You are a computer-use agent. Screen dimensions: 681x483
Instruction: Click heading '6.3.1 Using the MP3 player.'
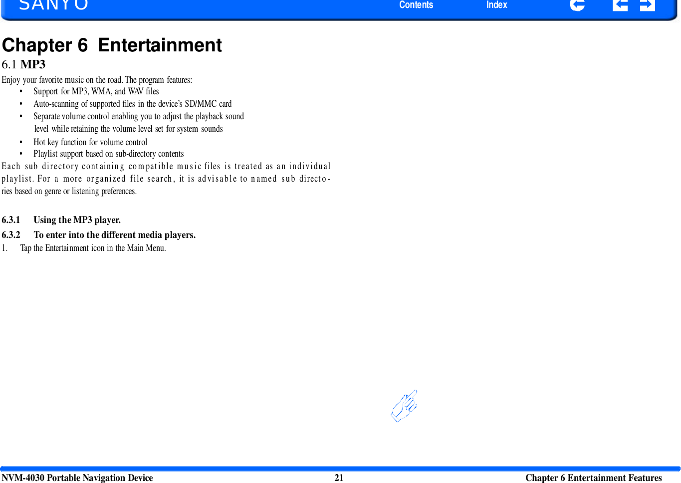coord(61,220)
